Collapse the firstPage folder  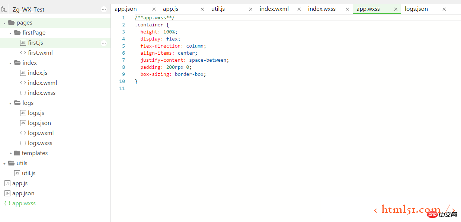(x=10, y=33)
